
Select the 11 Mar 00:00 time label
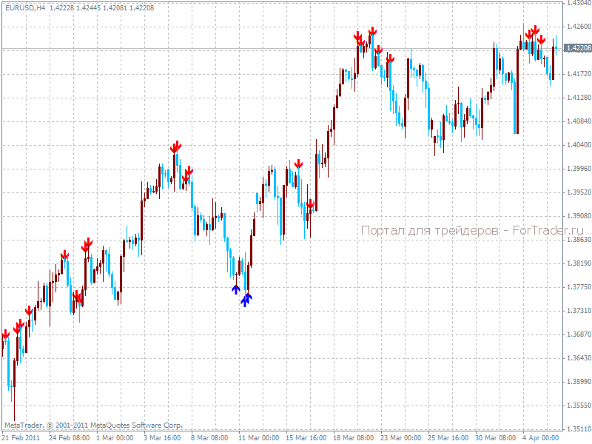coord(258,437)
